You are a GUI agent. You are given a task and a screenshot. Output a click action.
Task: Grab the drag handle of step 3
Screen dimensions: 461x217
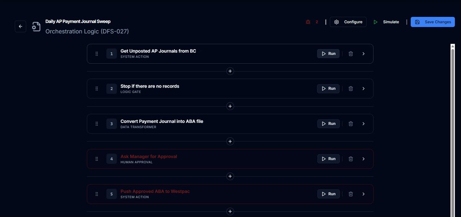coord(97,124)
